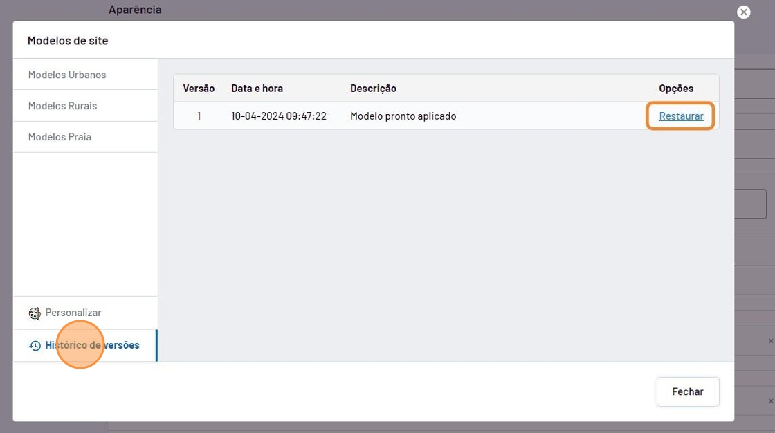Viewport: 775px width, 433px height.
Task: Click the Opções column header
Action: click(675, 89)
